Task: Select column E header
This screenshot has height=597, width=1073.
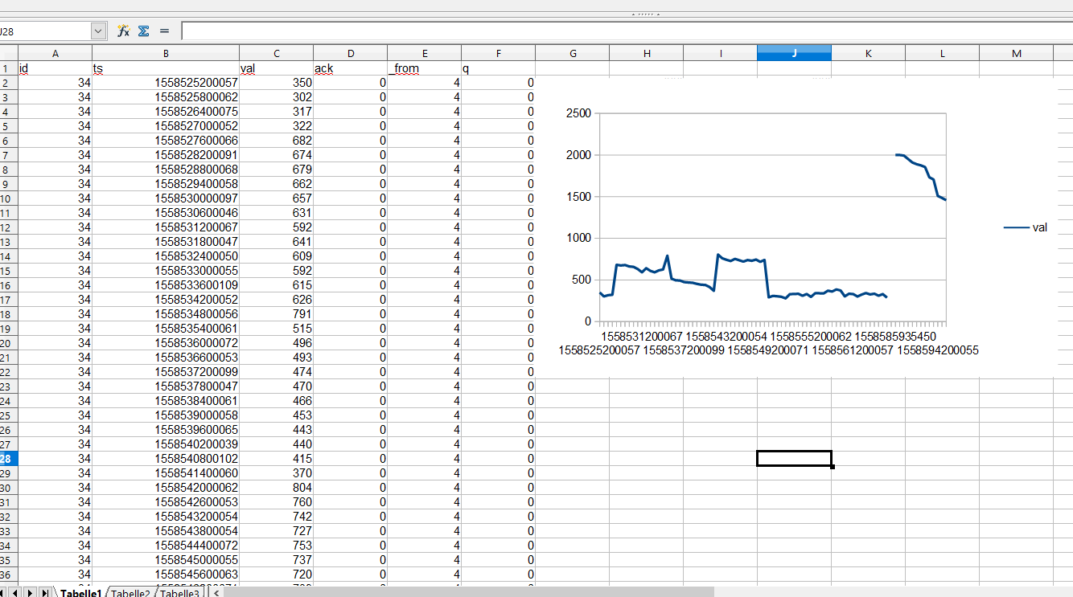Action: point(424,53)
